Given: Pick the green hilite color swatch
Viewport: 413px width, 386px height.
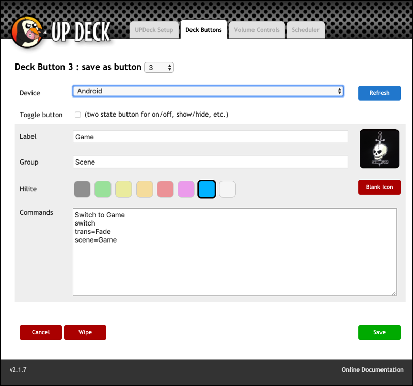Looking at the screenshot, I should click(103, 189).
